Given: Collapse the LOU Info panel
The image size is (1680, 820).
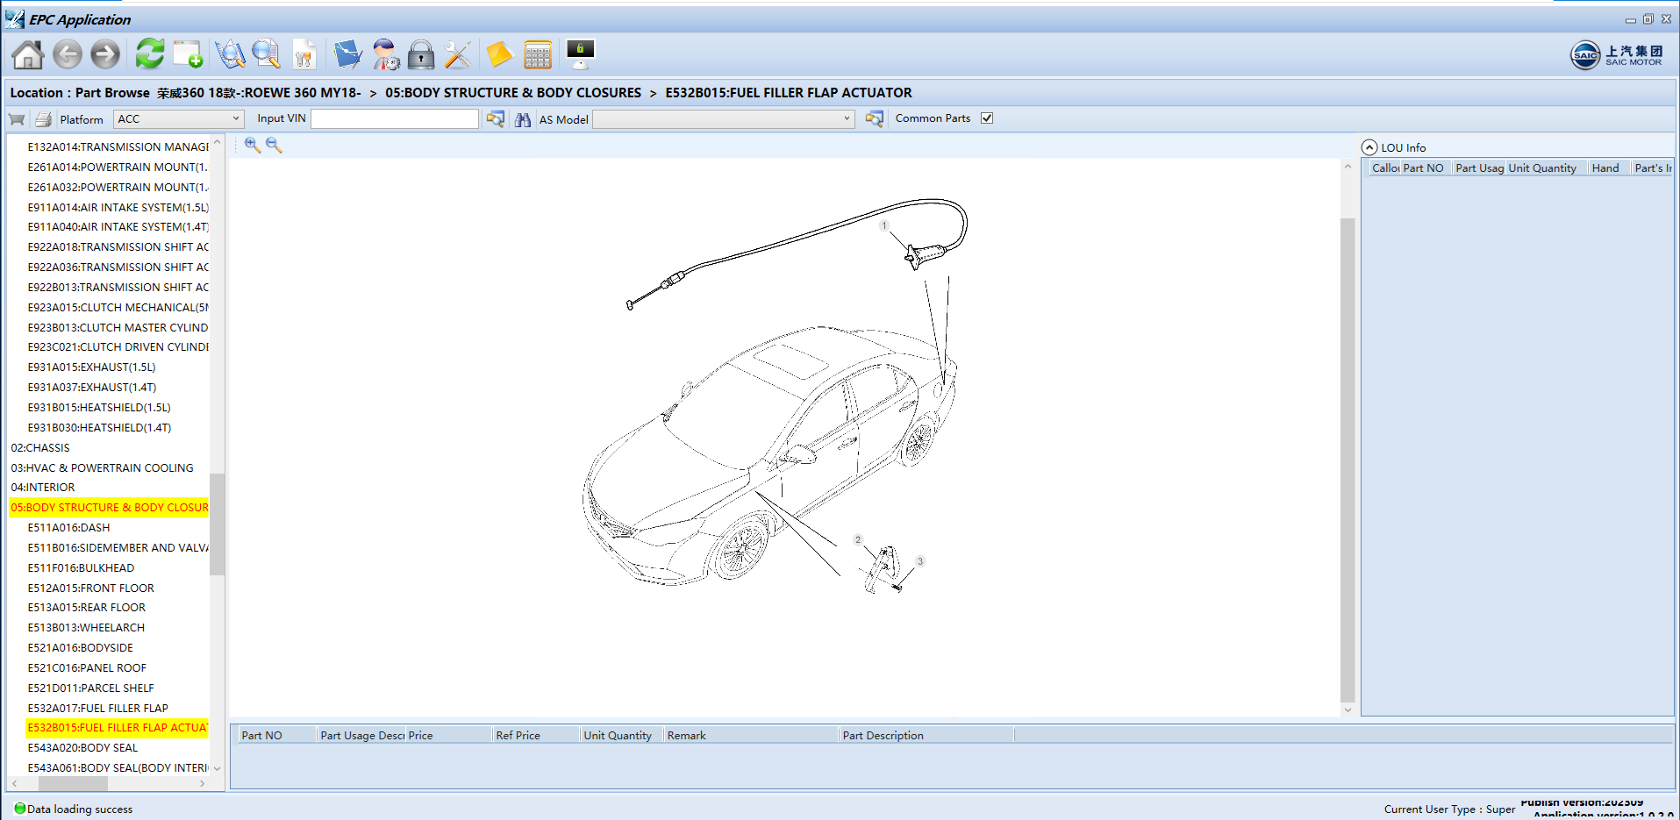Looking at the screenshot, I should 1369,147.
